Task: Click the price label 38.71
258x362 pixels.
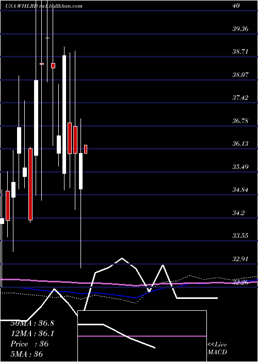Action: click(x=240, y=52)
